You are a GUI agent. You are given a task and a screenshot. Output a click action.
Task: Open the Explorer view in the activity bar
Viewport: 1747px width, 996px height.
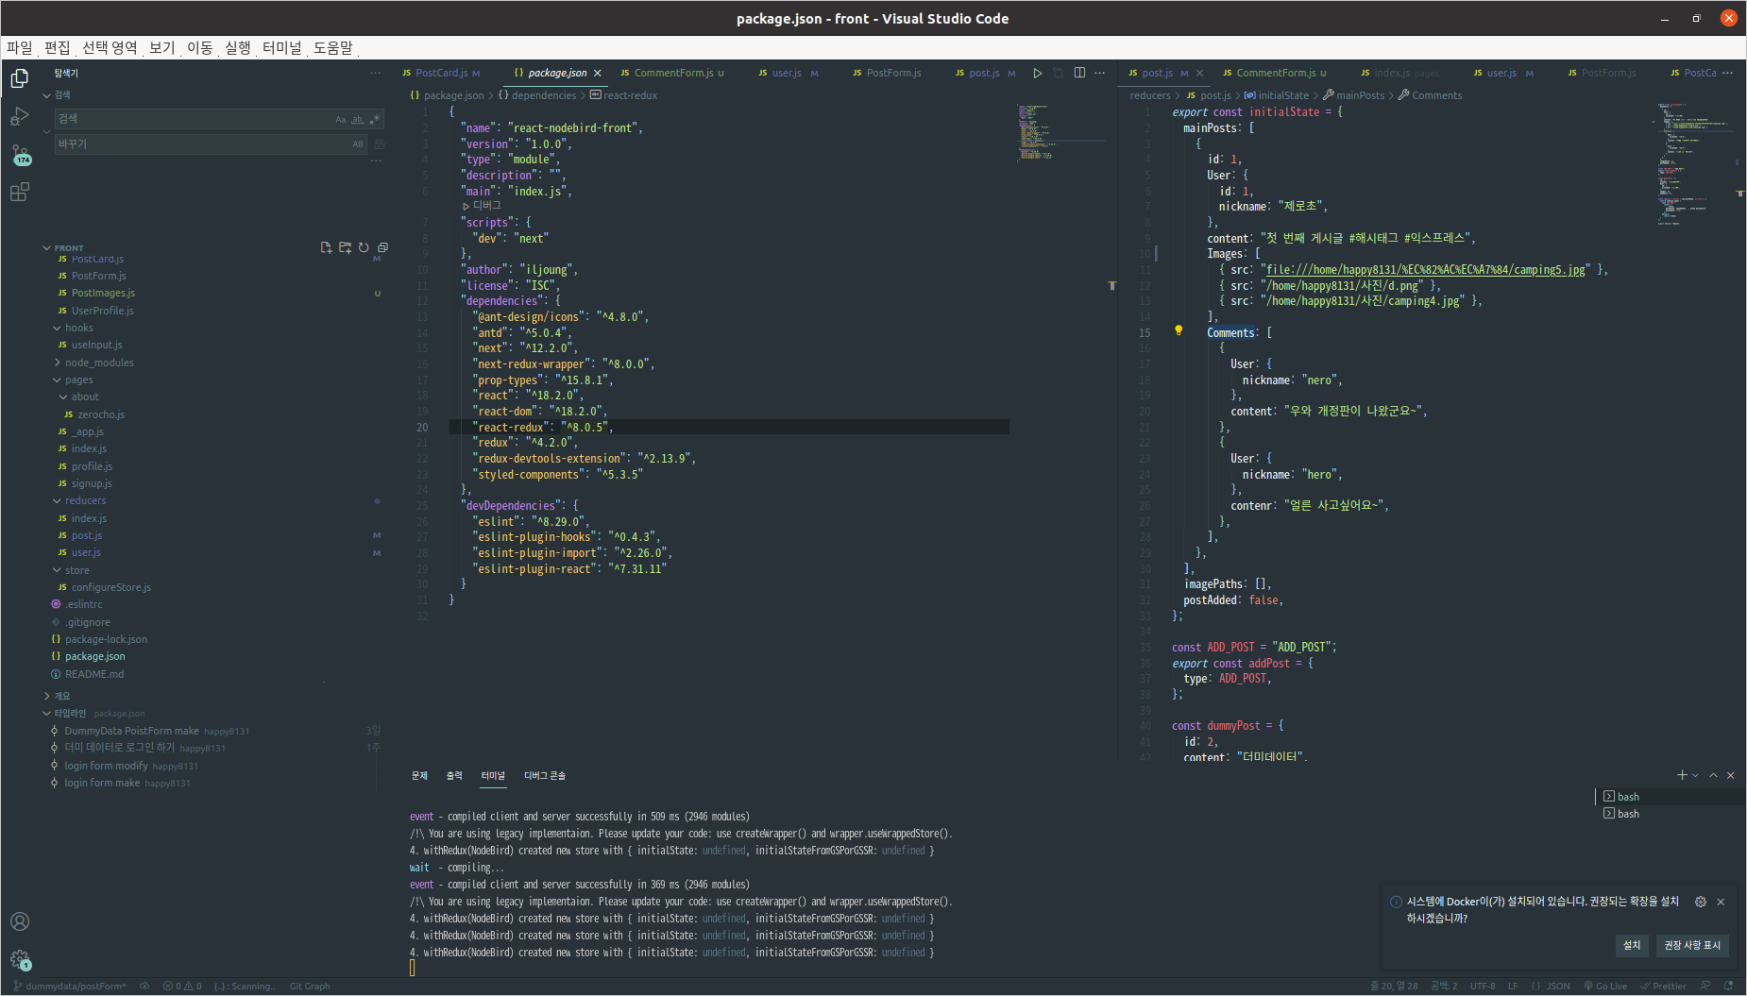pyautogui.click(x=20, y=78)
